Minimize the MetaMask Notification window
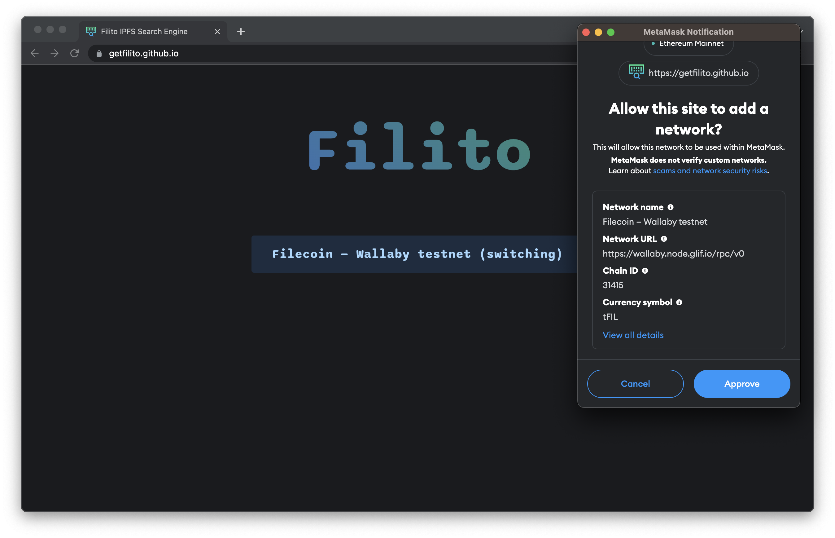This screenshot has width=835, height=538. (x=598, y=32)
